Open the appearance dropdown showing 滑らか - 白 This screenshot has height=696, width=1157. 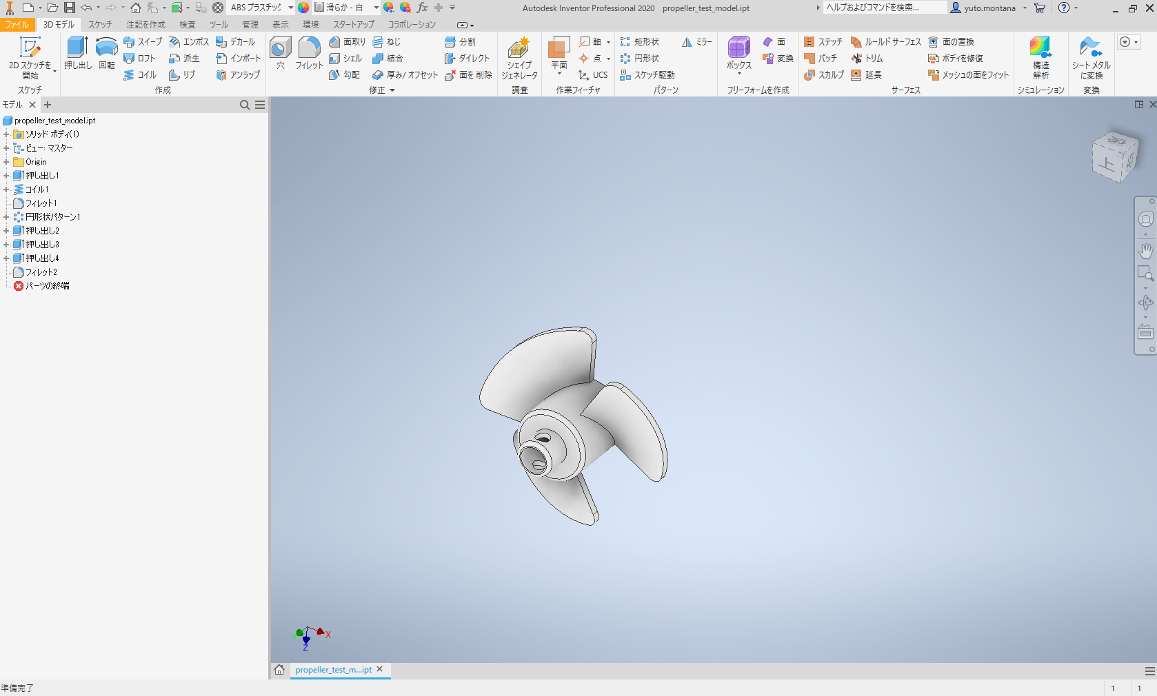[x=374, y=8]
